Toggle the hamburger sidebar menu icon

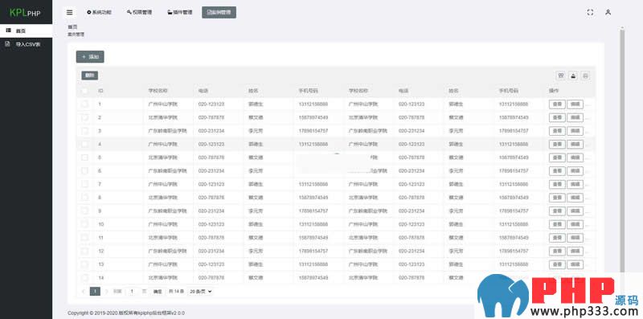click(70, 12)
